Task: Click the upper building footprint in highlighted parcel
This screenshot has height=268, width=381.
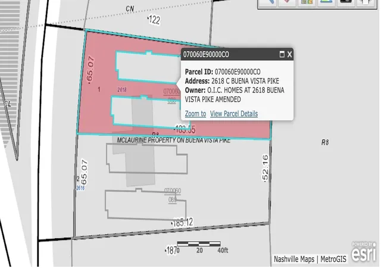Action: pos(148,67)
